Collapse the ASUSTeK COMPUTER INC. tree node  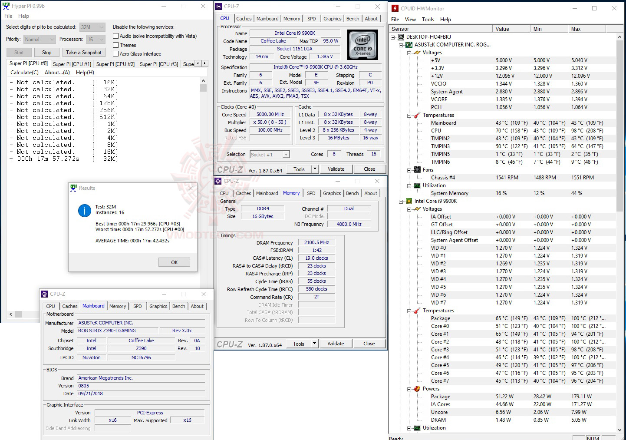click(x=401, y=45)
